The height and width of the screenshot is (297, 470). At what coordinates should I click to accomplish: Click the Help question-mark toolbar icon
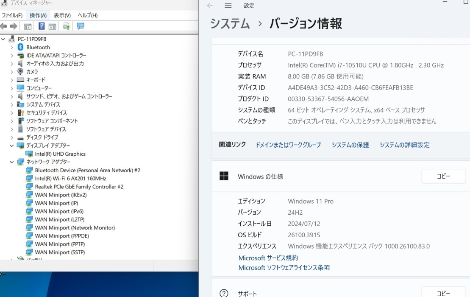click(42, 26)
